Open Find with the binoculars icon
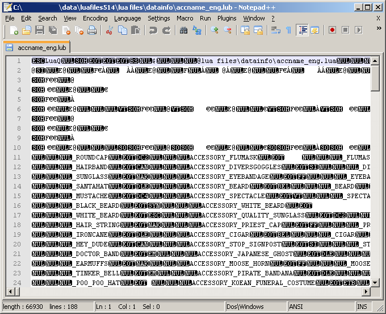386x314 pixels. tap(183, 30)
